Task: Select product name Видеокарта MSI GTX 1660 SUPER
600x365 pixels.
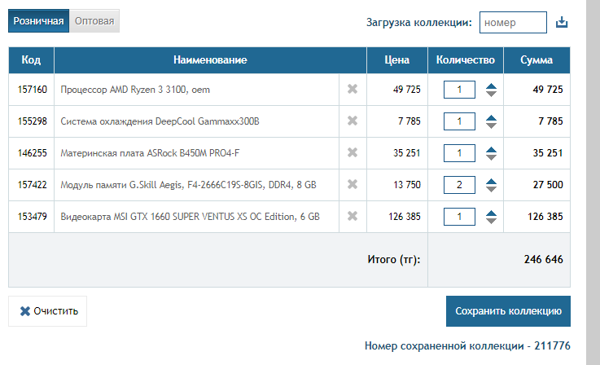Action: 190,217
